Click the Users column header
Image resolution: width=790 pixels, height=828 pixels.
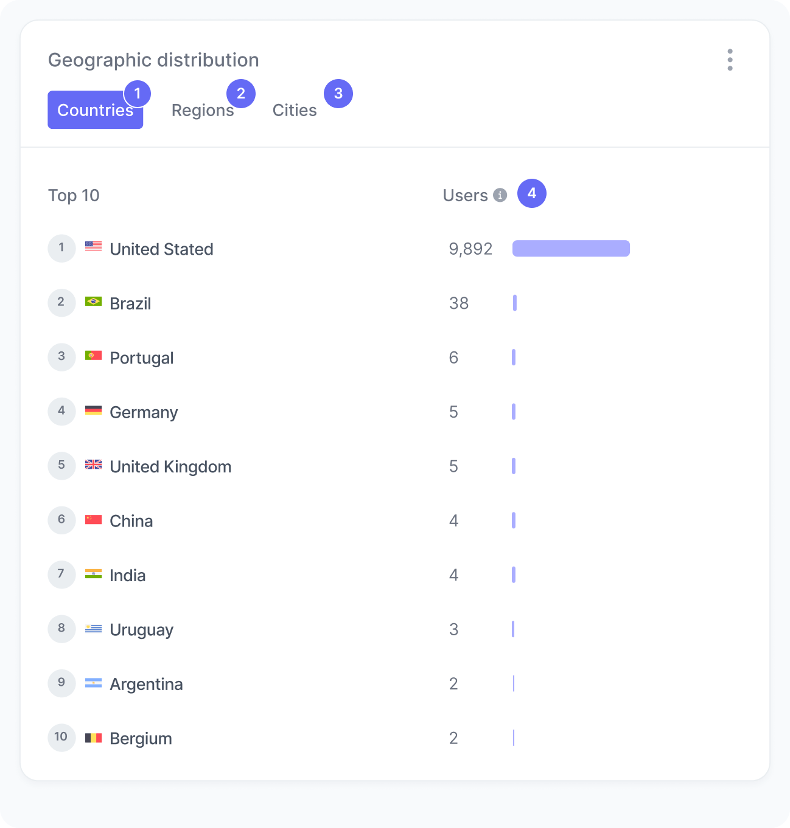pyautogui.click(x=465, y=195)
